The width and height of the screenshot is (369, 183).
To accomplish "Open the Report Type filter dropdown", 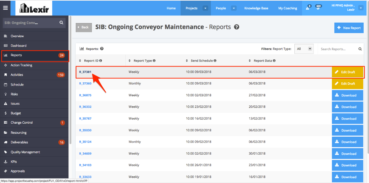I will 304,49.
